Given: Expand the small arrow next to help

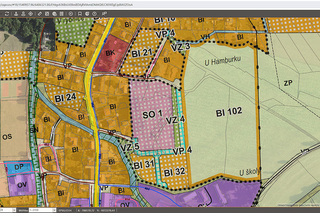Looking at the screenshot, I should [x=98, y=14].
